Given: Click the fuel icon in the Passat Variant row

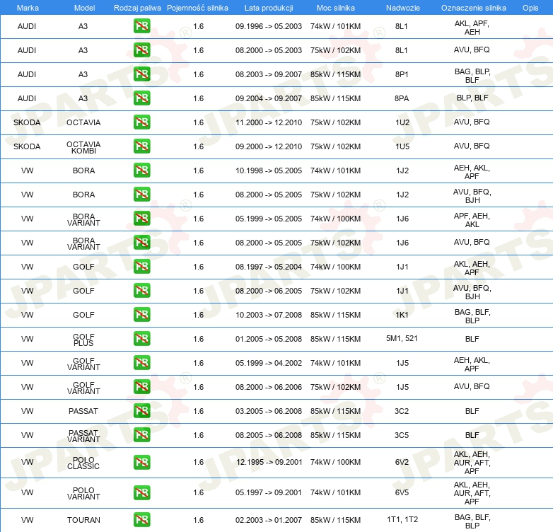Looking at the screenshot, I should 141,434.
